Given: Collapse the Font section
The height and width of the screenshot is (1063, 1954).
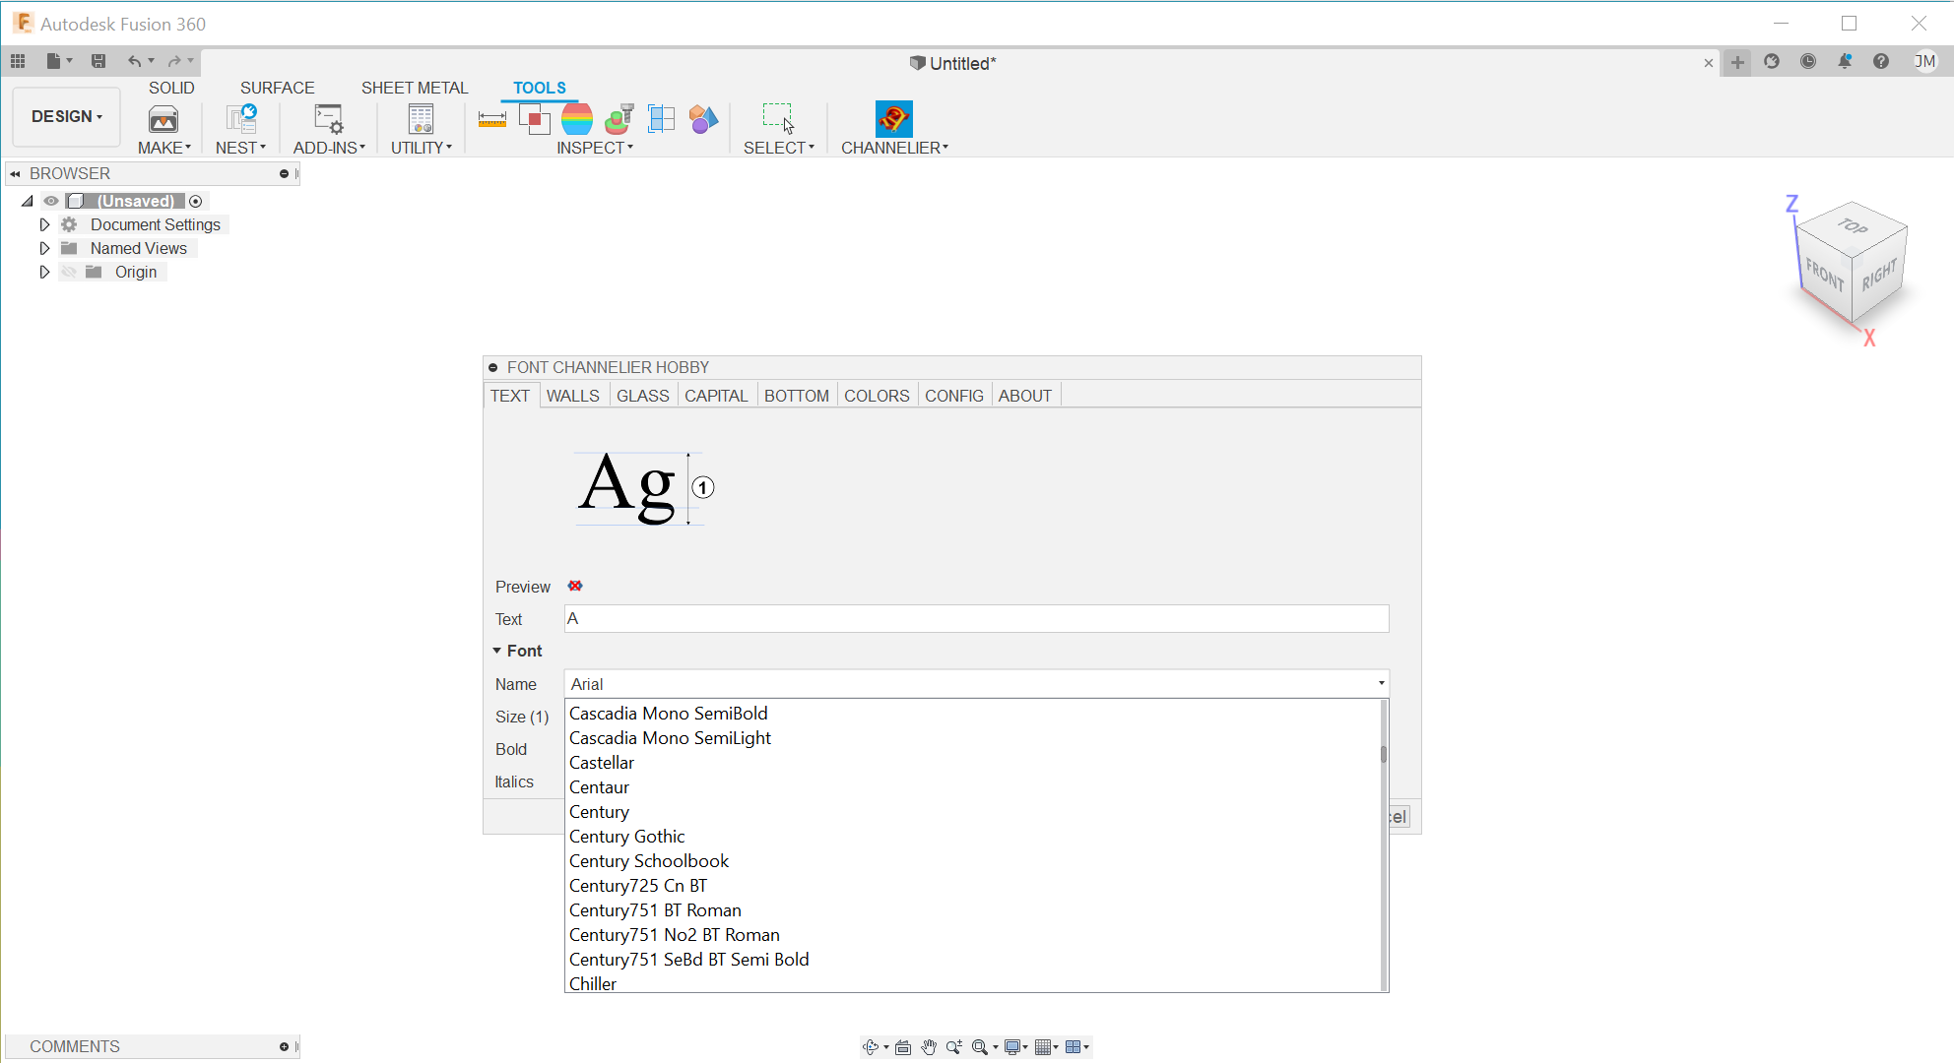Looking at the screenshot, I should coord(497,651).
